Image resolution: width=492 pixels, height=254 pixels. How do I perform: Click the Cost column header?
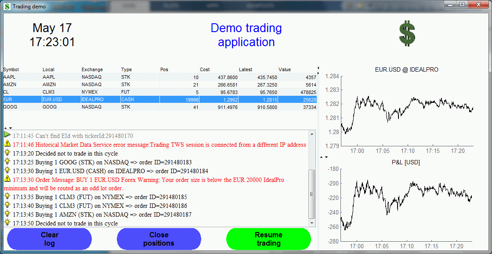219,69
